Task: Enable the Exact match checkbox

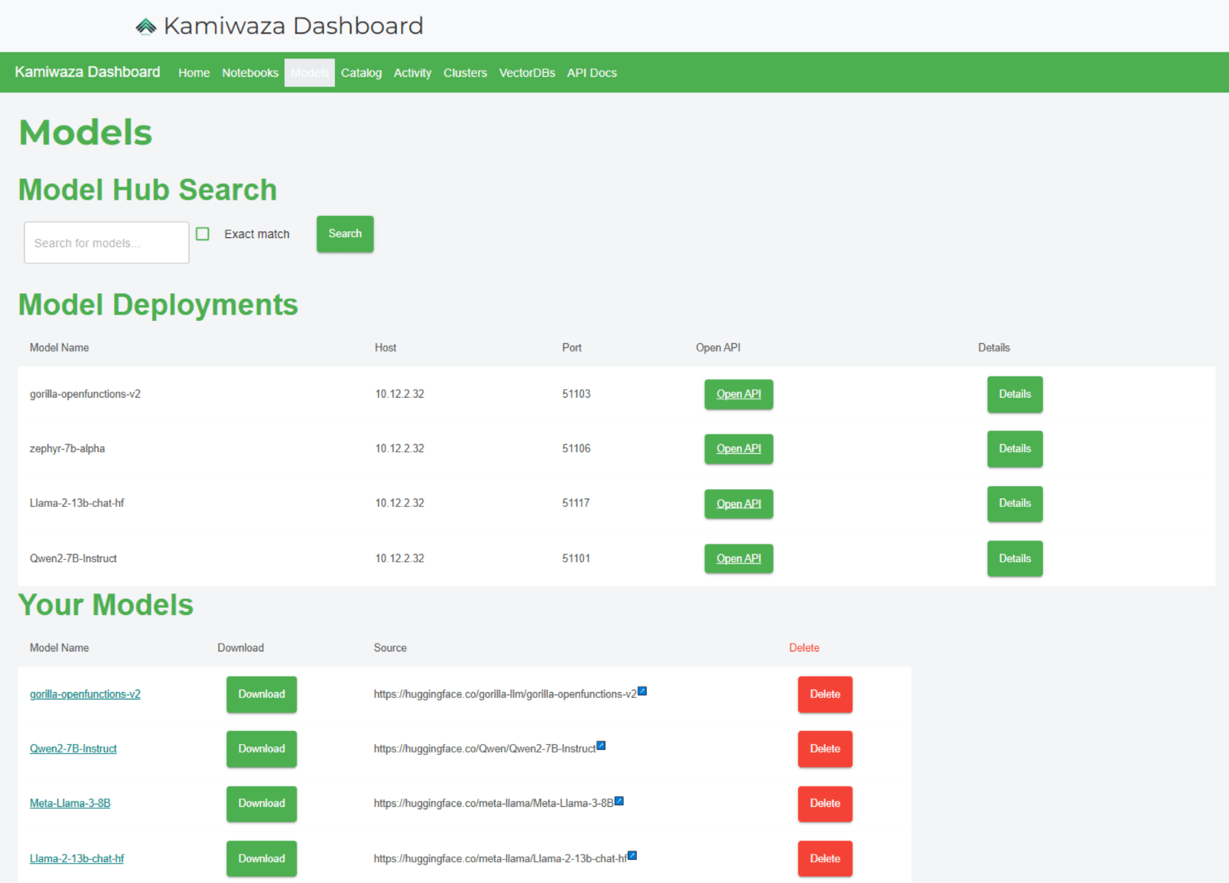Action: click(x=203, y=234)
